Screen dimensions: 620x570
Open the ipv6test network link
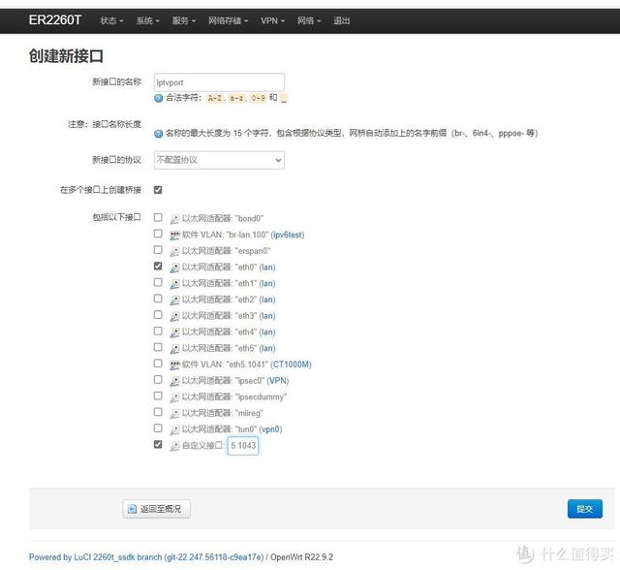[288, 235]
